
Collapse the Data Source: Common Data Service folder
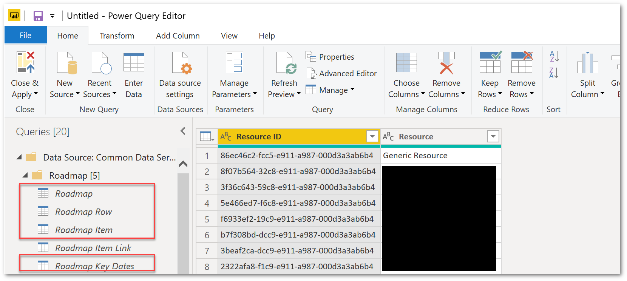[19, 157]
